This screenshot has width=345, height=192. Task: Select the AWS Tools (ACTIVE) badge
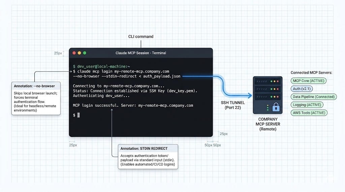309,113
